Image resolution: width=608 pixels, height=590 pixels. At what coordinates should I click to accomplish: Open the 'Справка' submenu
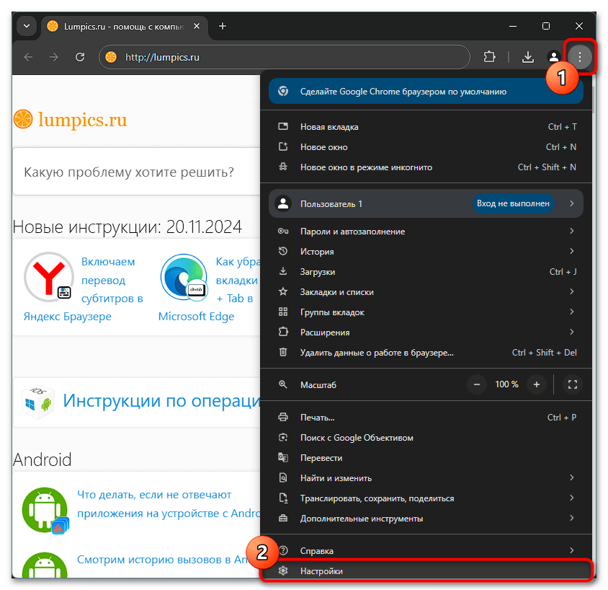(x=426, y=551)
